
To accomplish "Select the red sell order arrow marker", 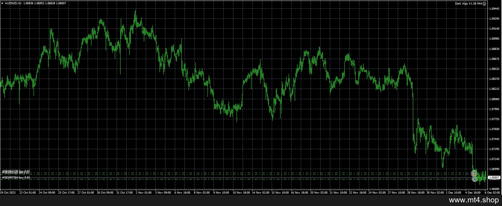I will point(474,175).
